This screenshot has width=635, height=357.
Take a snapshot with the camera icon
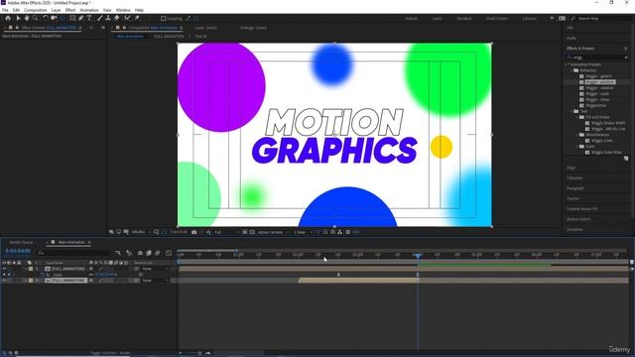(194, 232)
